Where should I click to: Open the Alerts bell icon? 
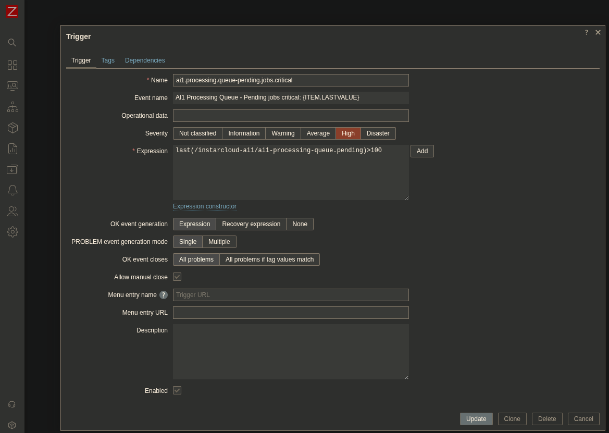pos(13,190)
